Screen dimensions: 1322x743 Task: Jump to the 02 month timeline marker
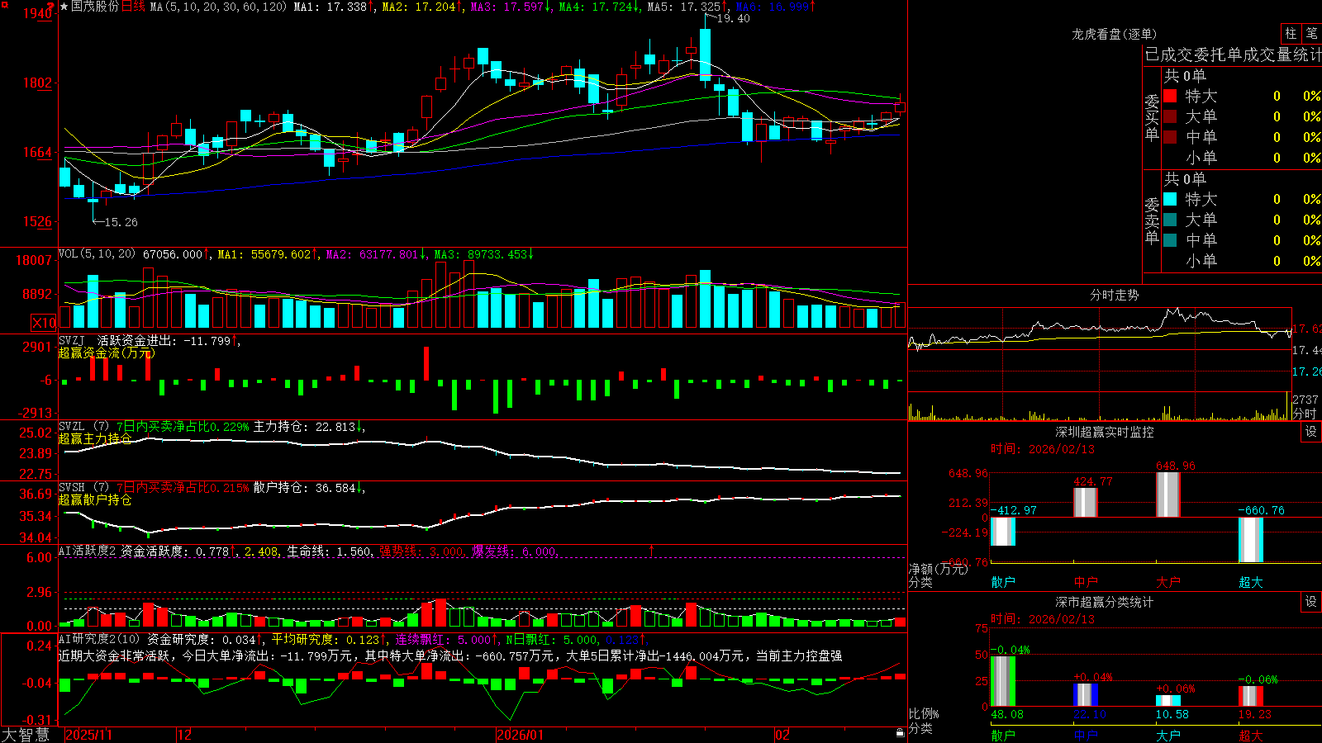(x=782, y=735)
